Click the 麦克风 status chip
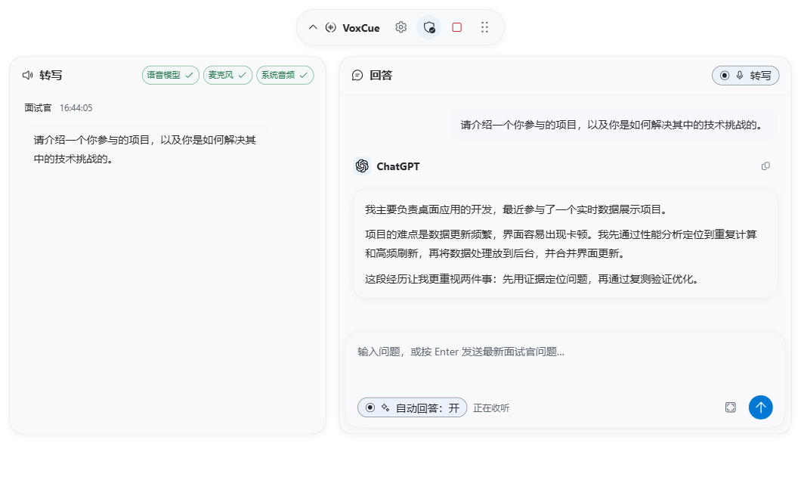Screen dimensions: 801x502 click(x=228, y=75)
